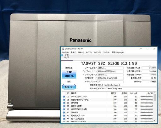Click the SMART list scrollbar down arrow
The height and width of the screenshot is (128, 161).
(x=155, y=120)
